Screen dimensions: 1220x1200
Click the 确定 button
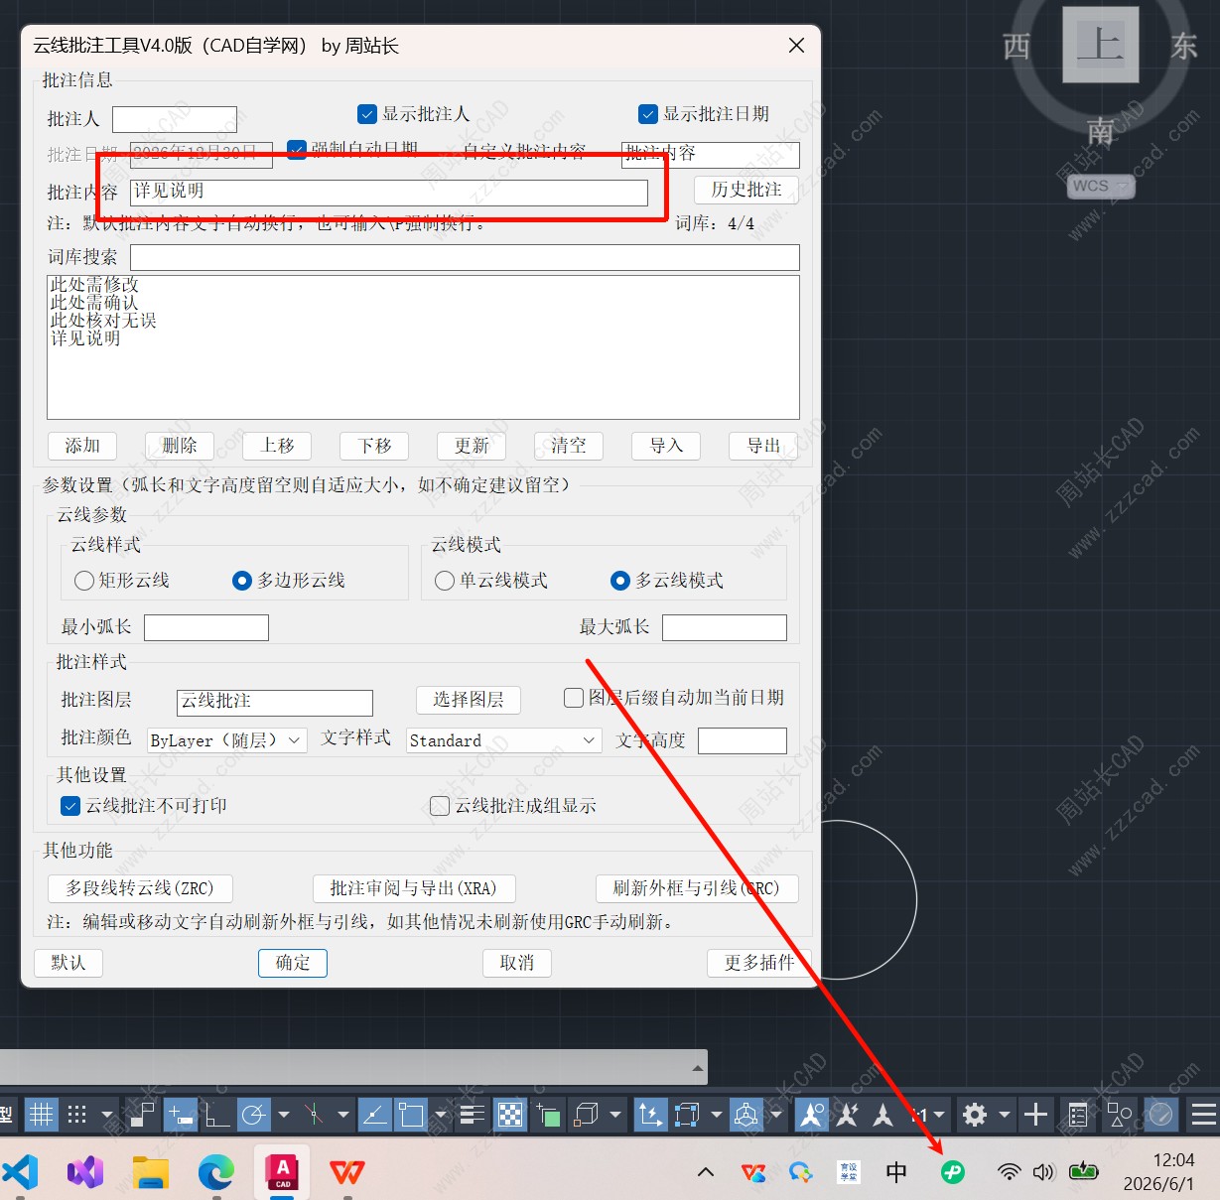tap(293, 963)
